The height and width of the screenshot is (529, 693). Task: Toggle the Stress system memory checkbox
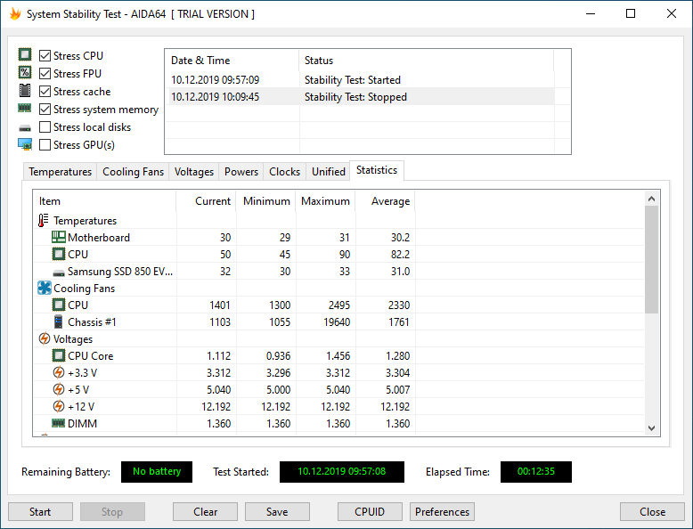(45, 110)
